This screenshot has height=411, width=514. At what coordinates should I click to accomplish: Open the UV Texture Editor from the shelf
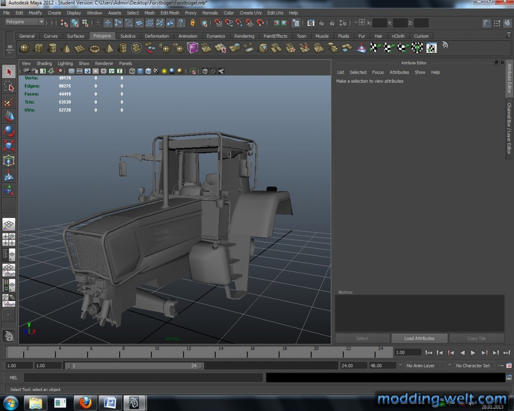click(431, 48)
